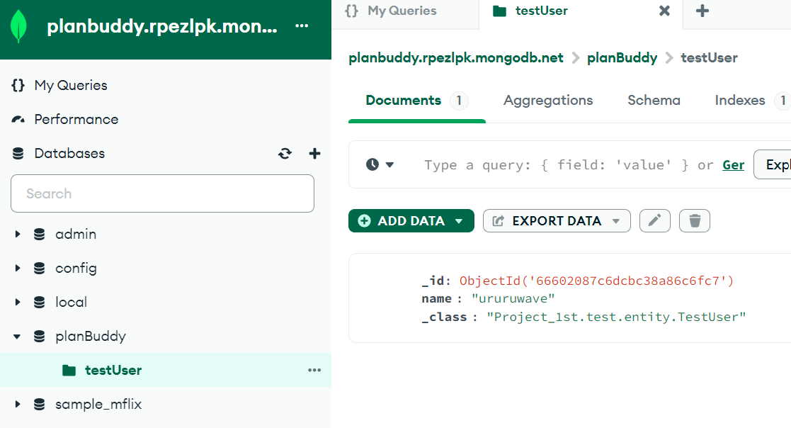Click the local database icon
The image size is (791, 428).
coord(40,303)
